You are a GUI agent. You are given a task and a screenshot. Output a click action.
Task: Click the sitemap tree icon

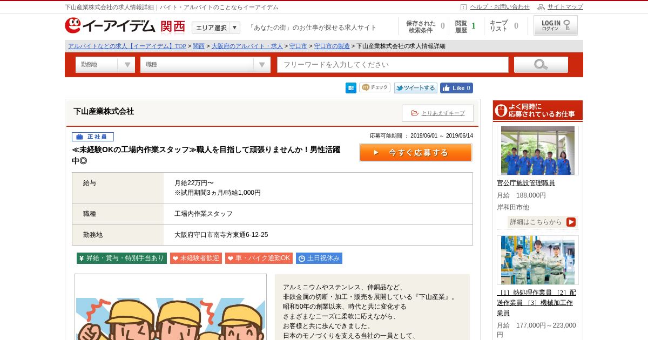pos(541,7)
